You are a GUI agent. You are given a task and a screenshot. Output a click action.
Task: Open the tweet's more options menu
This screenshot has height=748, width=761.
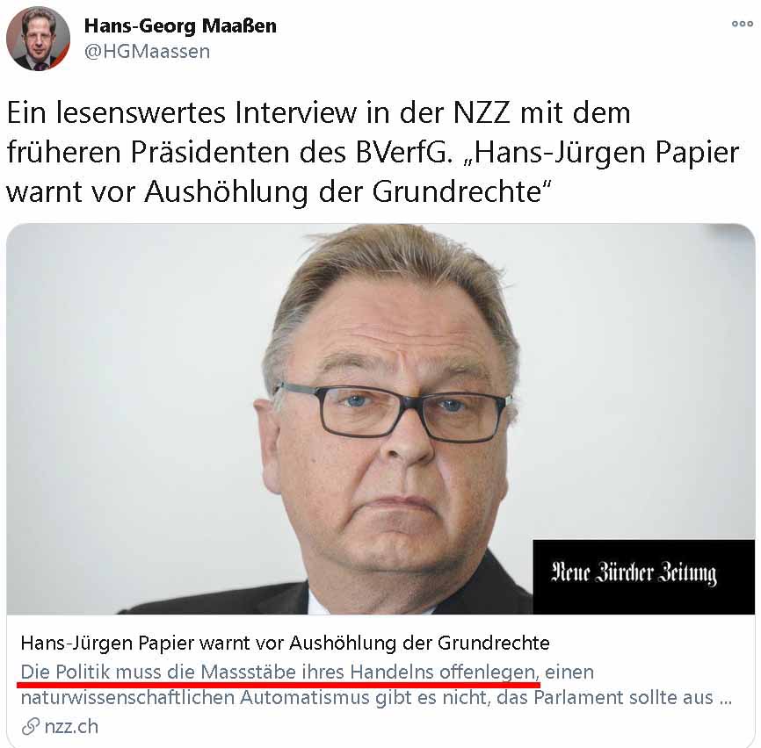742,24
